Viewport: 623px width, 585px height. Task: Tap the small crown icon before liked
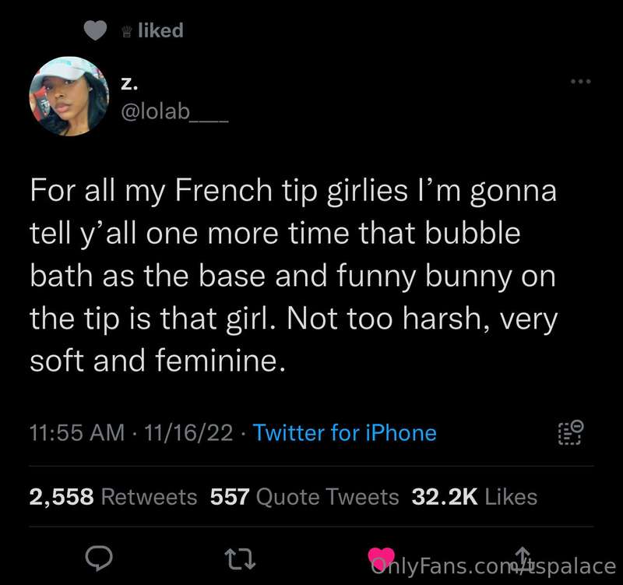(127, 31)
